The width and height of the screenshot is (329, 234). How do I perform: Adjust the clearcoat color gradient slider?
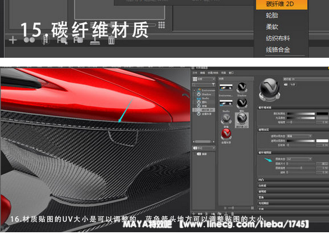[301, 141]
